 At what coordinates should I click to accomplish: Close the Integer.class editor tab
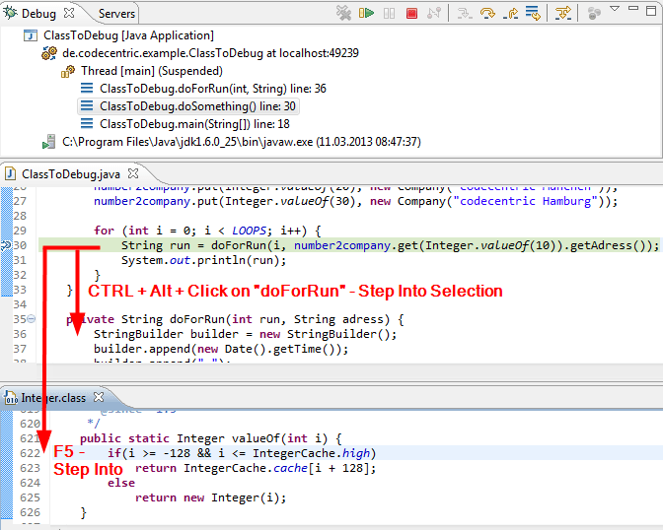click(x=102, y=398)
